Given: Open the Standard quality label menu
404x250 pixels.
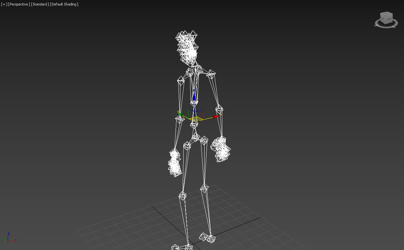Looking at the screenshot, I should (40, 4).
